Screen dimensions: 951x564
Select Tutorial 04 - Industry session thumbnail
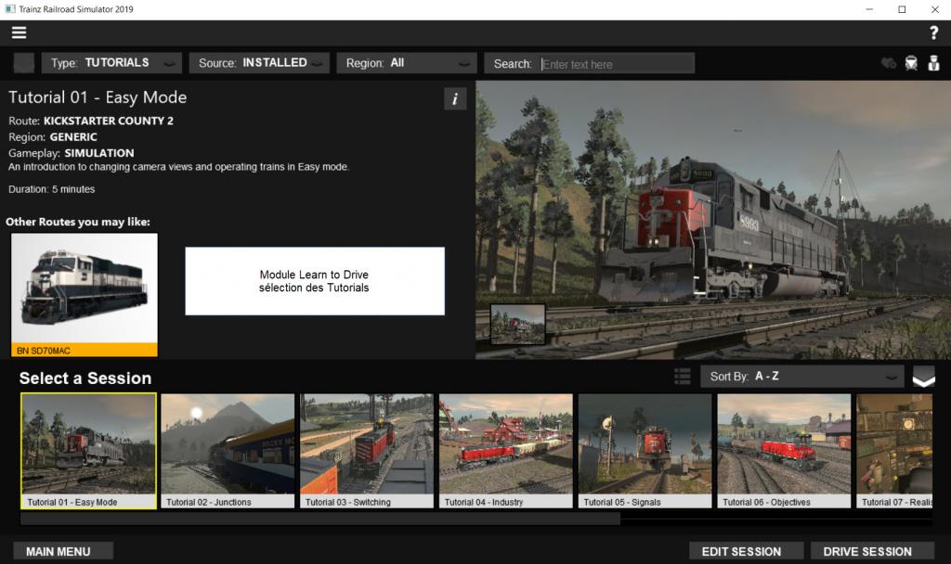[x=506, y=451]
